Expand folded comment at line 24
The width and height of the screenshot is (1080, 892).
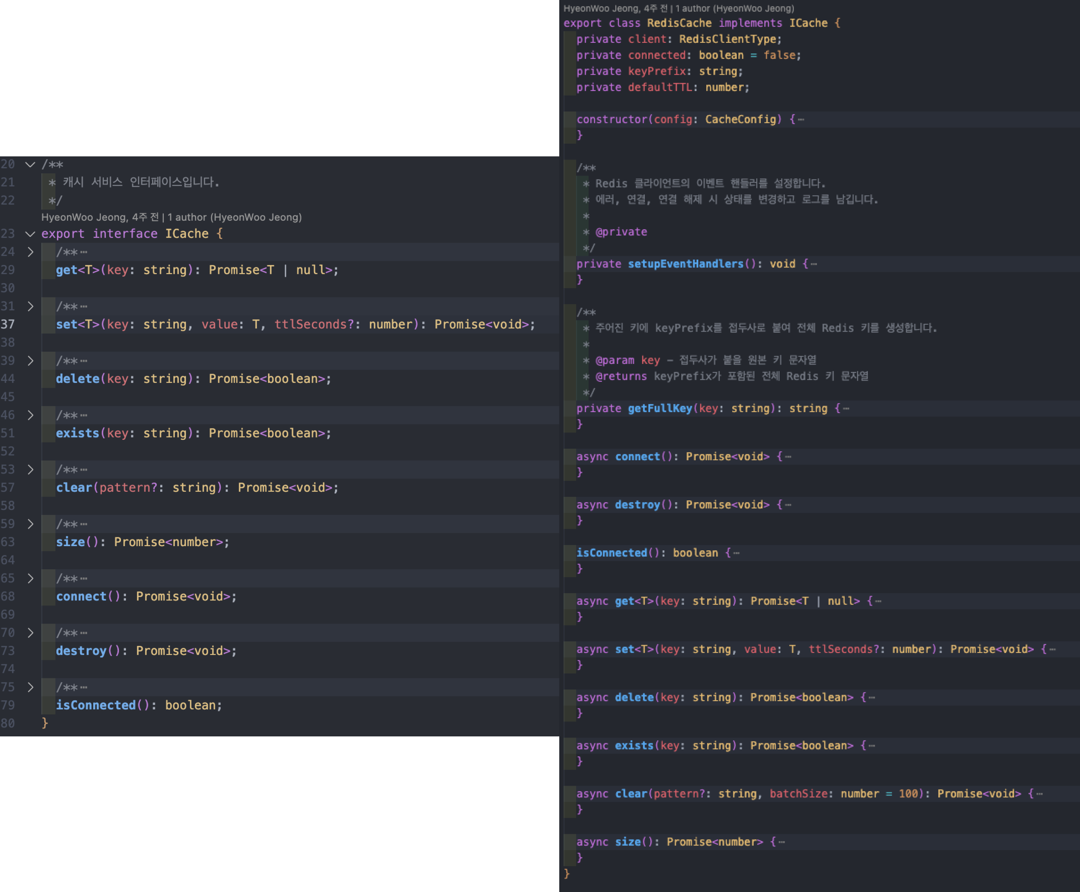(30, 252)
